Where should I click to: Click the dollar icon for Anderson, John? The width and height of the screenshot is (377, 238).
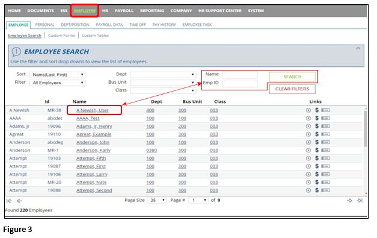(x=317, y=142)
